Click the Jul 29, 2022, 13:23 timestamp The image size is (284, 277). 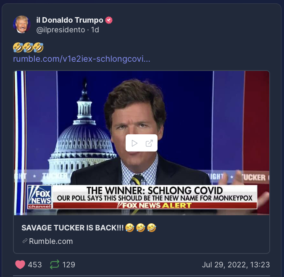tap(236, 265)
